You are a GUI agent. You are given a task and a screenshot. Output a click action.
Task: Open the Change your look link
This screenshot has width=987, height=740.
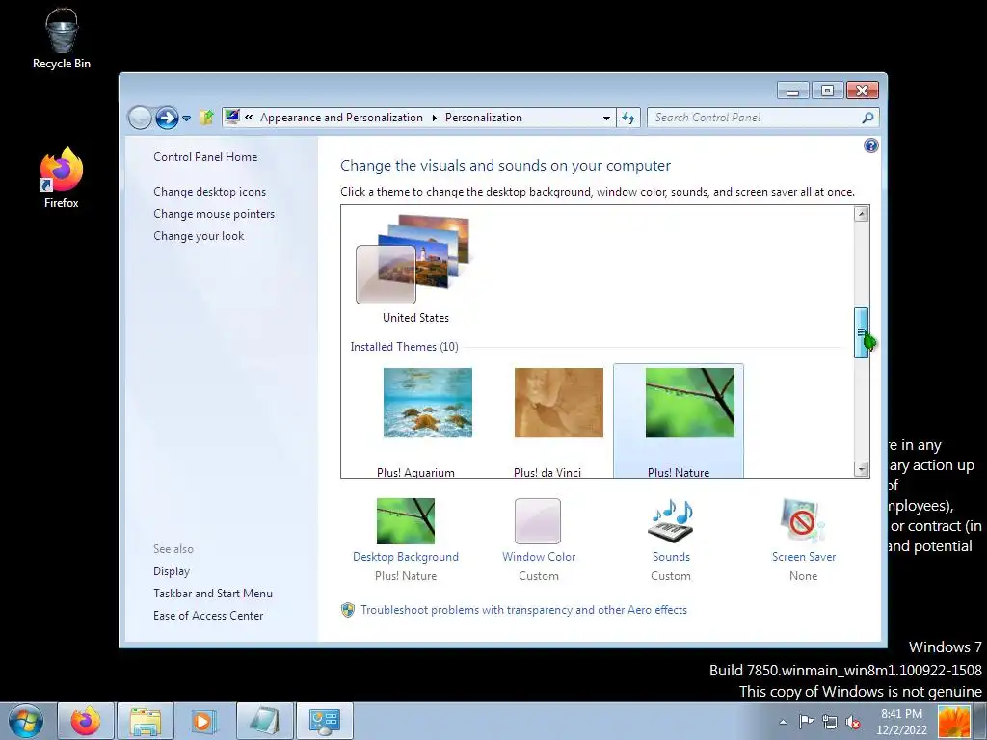click(199, 236)
